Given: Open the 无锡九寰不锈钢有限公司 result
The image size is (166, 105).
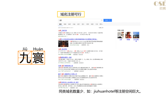Looking at the screenshot, I should [x=66, y=66].
